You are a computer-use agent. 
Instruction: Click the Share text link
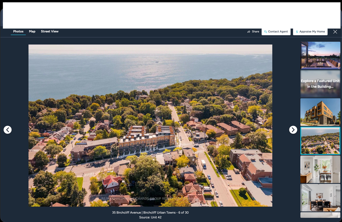click(x=255, y=31)
